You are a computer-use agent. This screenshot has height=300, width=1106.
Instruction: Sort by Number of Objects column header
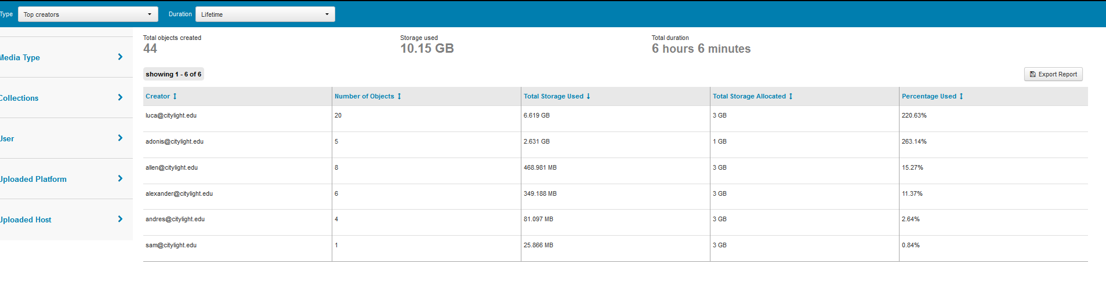tap(364, 96)
